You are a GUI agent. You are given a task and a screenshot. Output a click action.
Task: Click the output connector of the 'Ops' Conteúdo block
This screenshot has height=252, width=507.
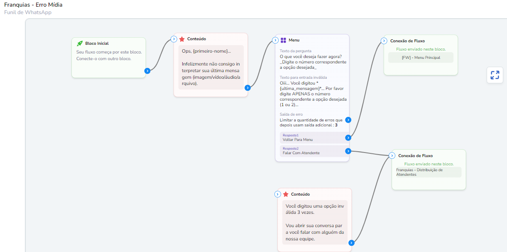[x=247, y=87]
